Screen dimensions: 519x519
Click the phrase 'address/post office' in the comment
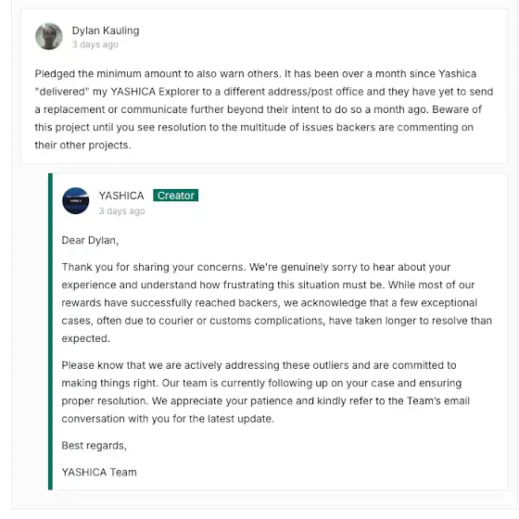(316, 92)
